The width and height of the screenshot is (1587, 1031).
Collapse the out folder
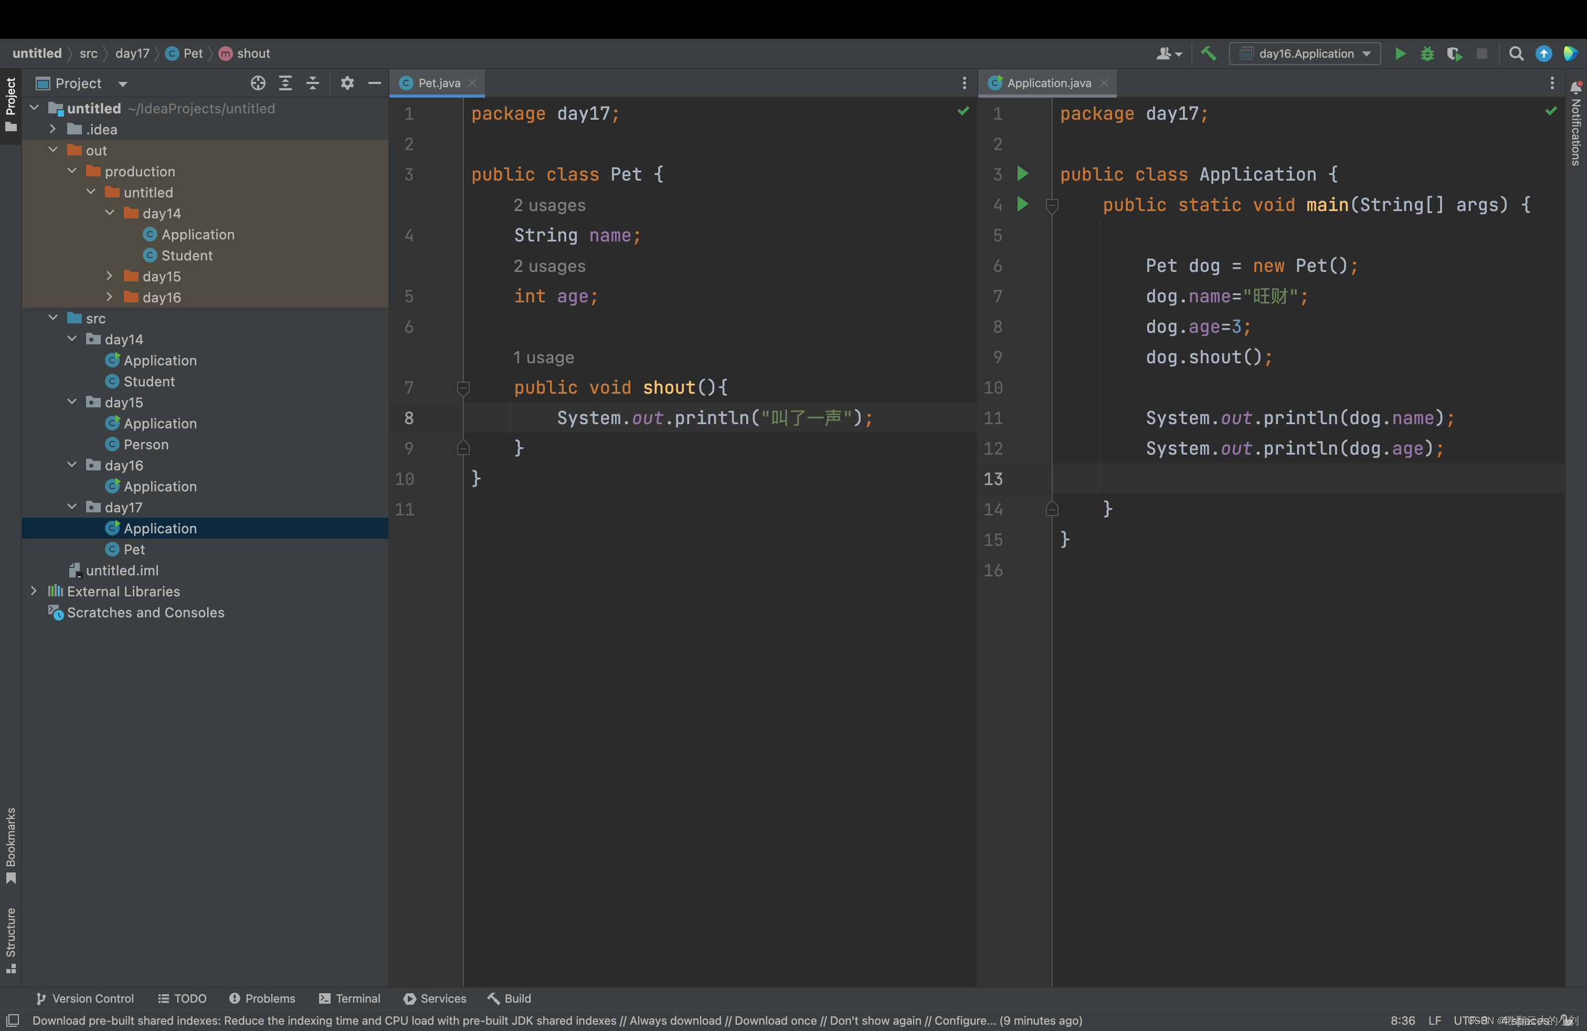(54, 150)
